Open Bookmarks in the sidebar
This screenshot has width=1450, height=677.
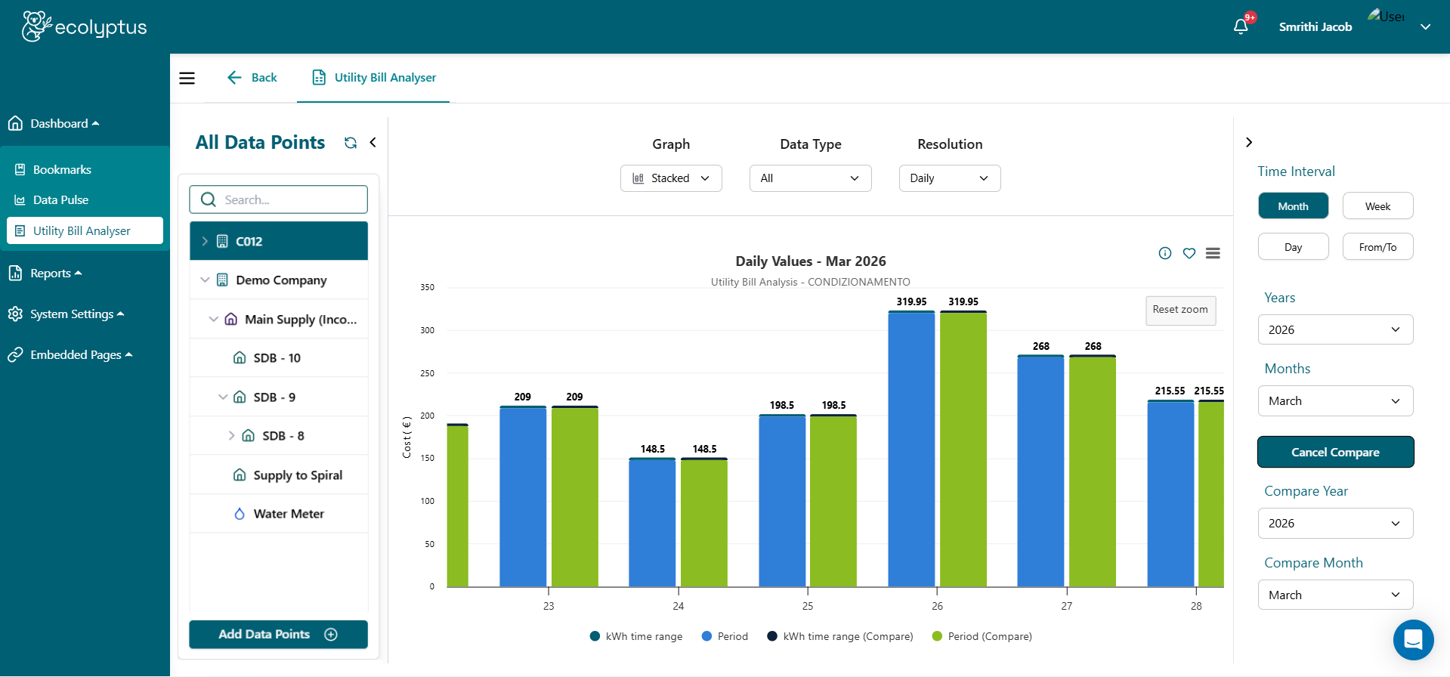point(62,170)
